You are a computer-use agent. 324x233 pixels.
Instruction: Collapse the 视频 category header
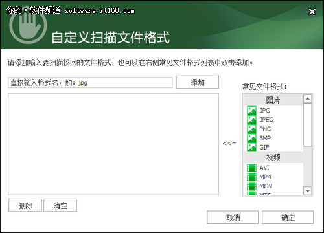tap(273, 158)
